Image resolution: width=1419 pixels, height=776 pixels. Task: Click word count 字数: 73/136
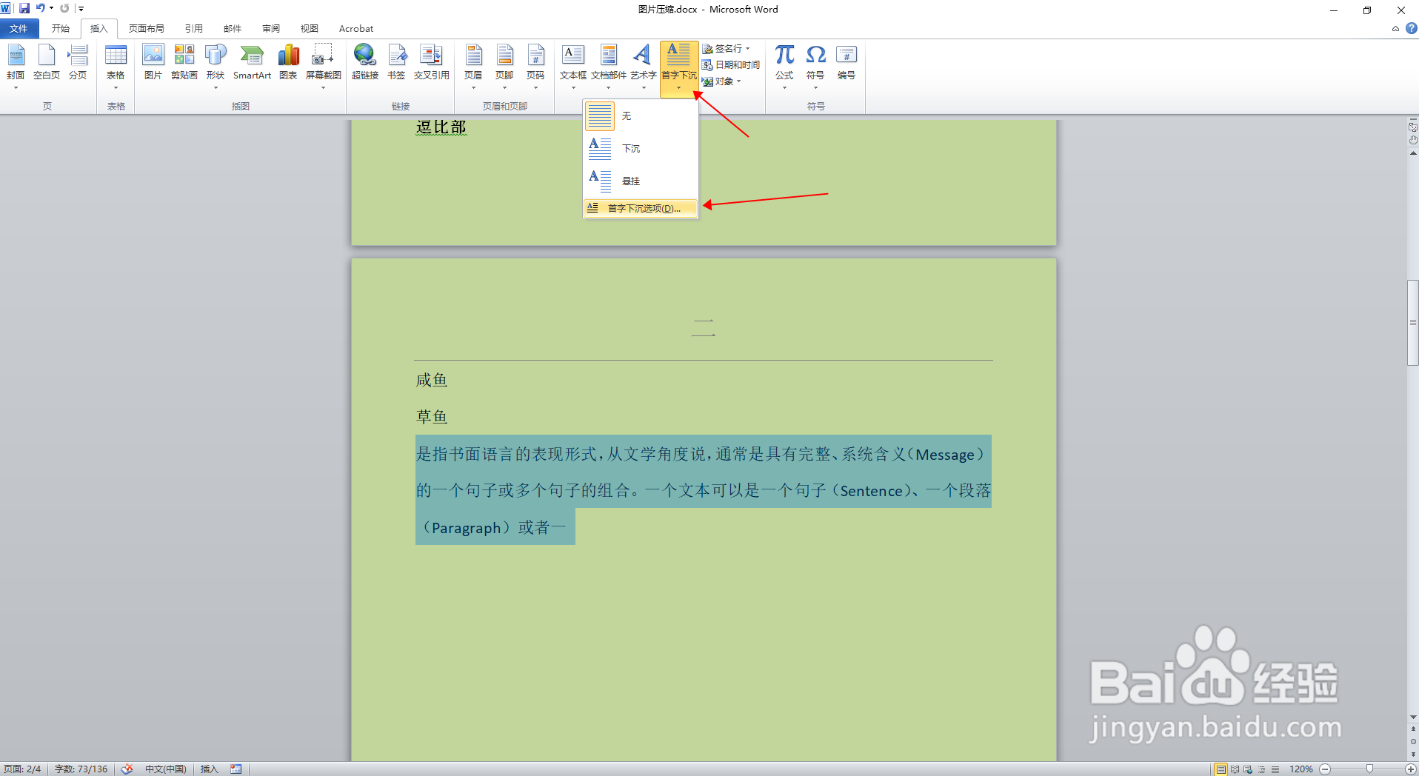click(81, 769)
